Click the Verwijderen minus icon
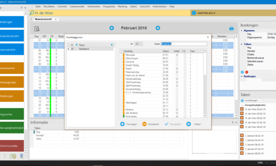 coord(144,124)
